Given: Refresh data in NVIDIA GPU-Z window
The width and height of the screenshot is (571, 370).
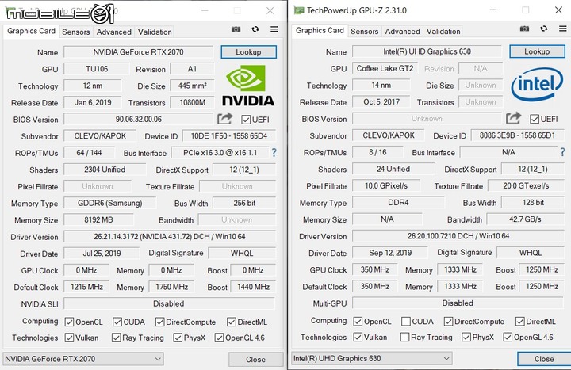Looking at the screenshot, I should click(x=255, y=29).
